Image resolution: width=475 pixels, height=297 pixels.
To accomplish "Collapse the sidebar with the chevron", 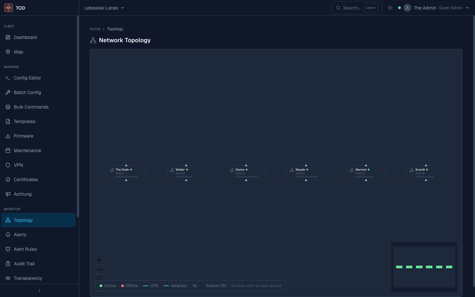I will 39,290.
